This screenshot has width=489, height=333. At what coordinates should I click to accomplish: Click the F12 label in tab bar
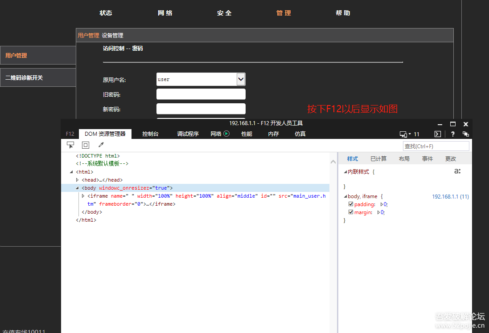[x=70, y=134]
